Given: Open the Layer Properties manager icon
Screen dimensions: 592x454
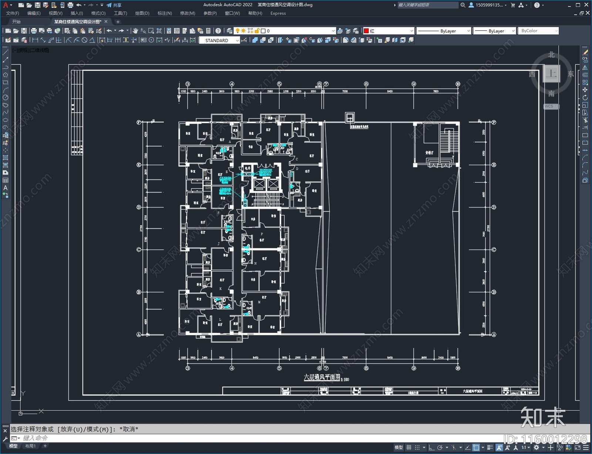Looking at the screenshot, I should click(x=230, y=31).
